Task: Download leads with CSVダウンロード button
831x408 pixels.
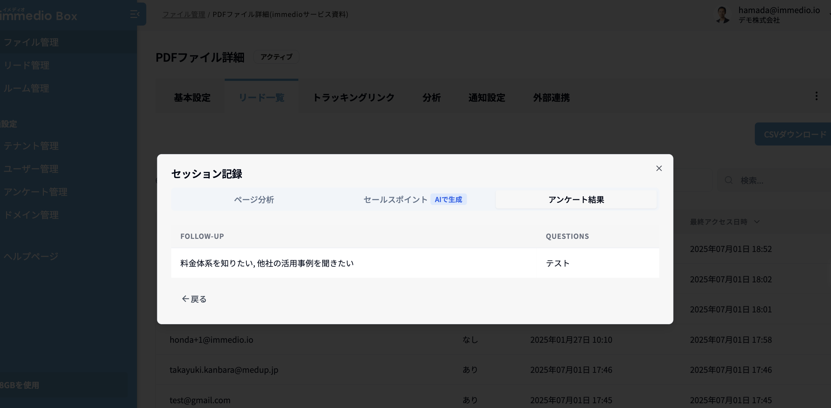Action: [794, 134]
